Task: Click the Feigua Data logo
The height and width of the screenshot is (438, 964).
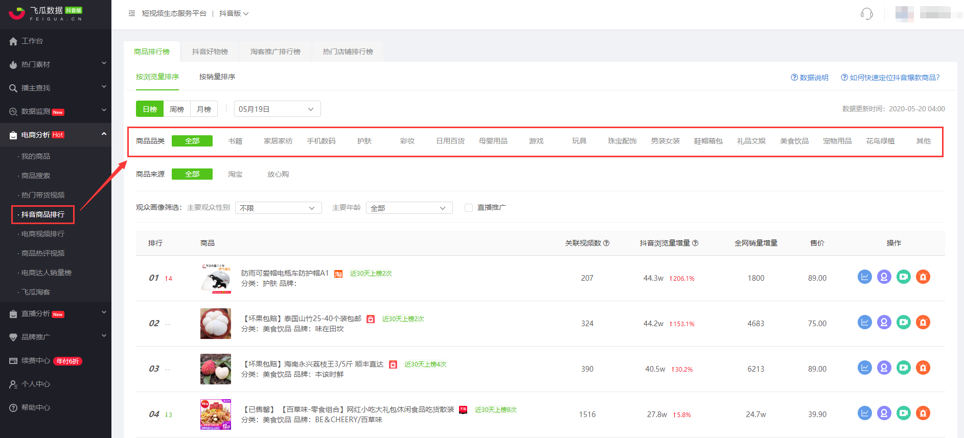Action: [x=45, y=14]
